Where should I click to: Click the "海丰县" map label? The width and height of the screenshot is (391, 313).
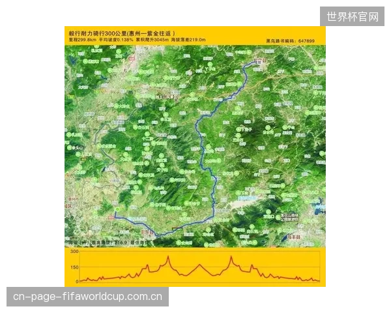point(294,237)
